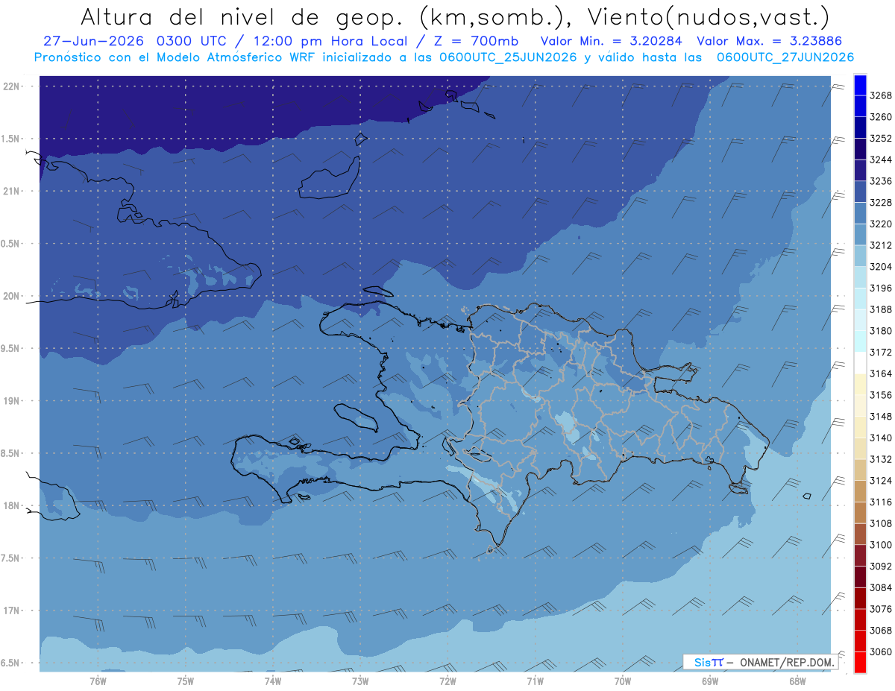The image size is (895, 691).
Task: Pick the bright red swatch below 3060
Action: click(859, 662)
